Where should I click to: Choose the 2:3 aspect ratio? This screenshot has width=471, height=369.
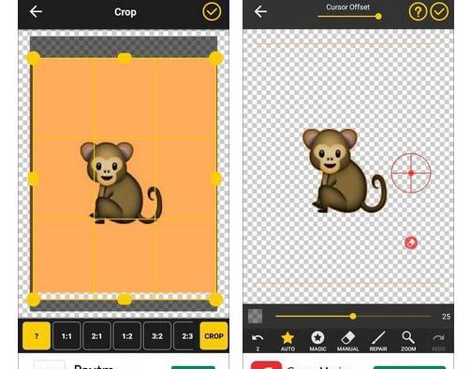[186, 336]
